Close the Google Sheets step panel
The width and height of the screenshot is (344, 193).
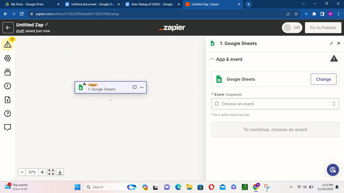pos(339,43)
